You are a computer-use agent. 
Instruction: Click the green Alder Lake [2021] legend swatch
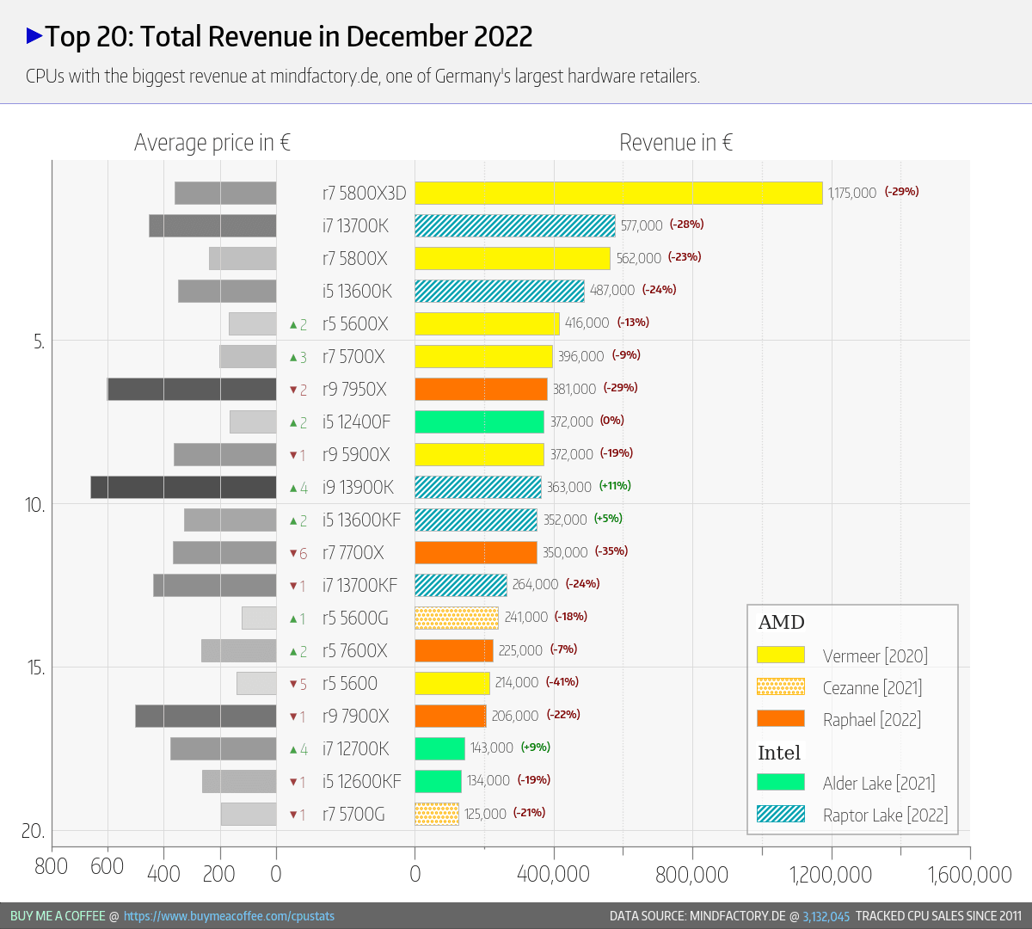click(x=780, y=782)
